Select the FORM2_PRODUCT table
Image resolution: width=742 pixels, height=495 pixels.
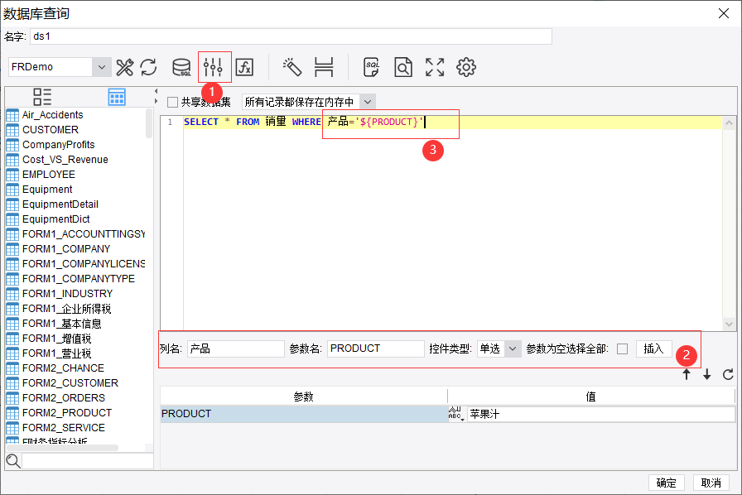pyautogui.click(x=67, y=413)
